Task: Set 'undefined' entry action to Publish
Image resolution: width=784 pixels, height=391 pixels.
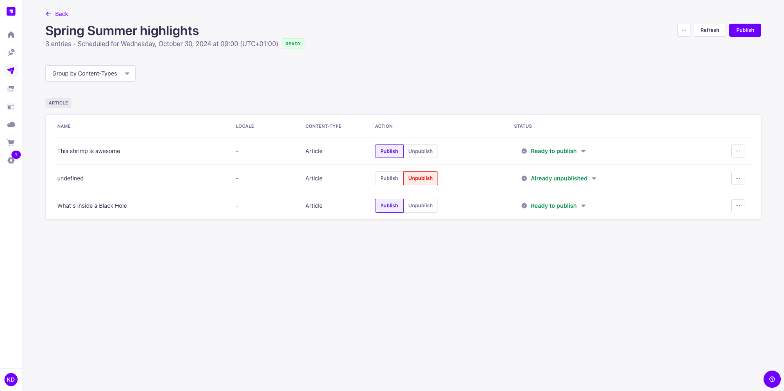Action: point(389,178)
